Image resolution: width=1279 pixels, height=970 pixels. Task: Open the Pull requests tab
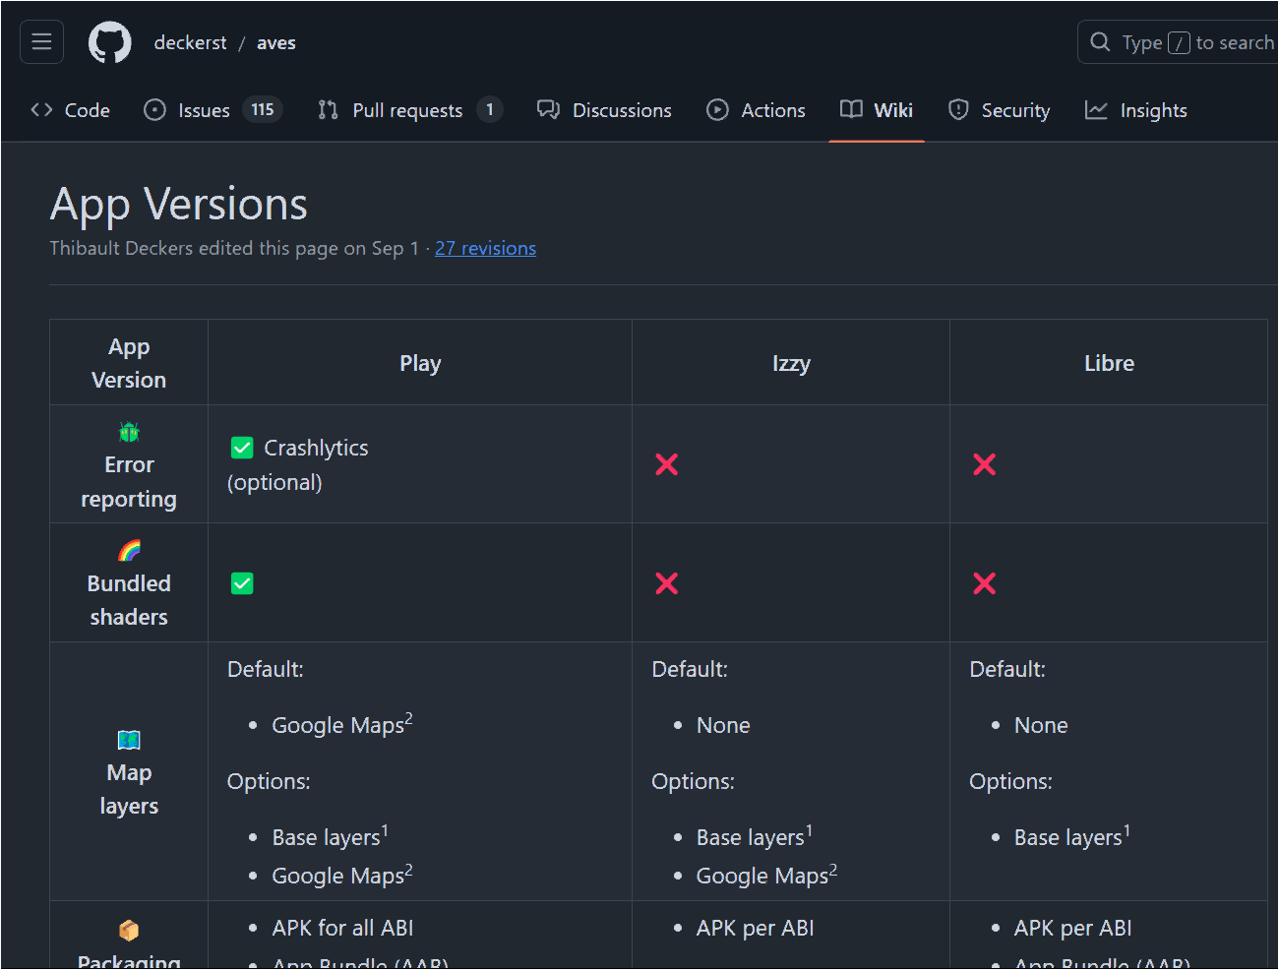tap(408, 110)
